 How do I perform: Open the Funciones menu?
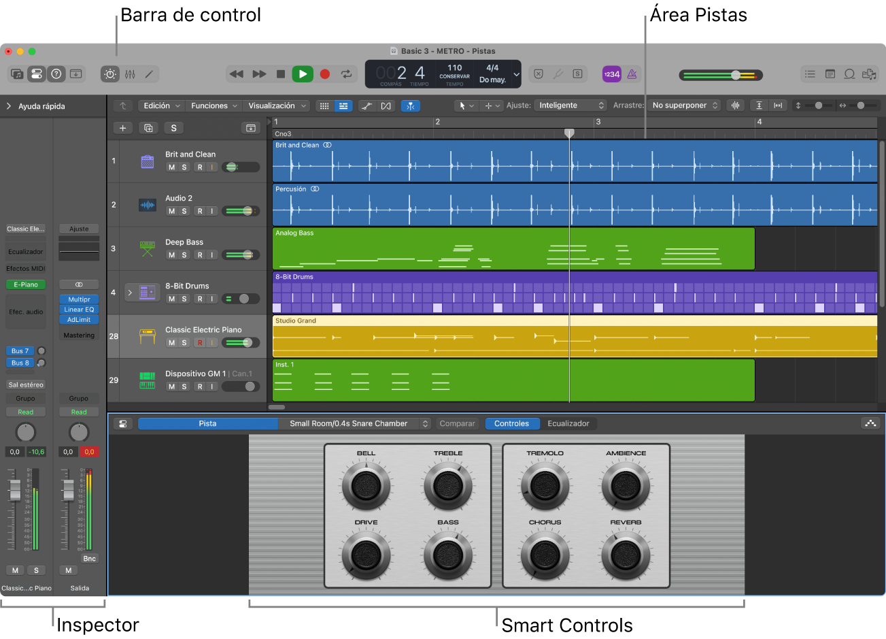pos(214,105)
